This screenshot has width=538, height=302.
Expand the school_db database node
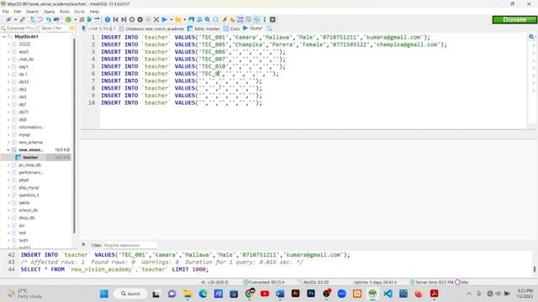[x=8, y=210]
